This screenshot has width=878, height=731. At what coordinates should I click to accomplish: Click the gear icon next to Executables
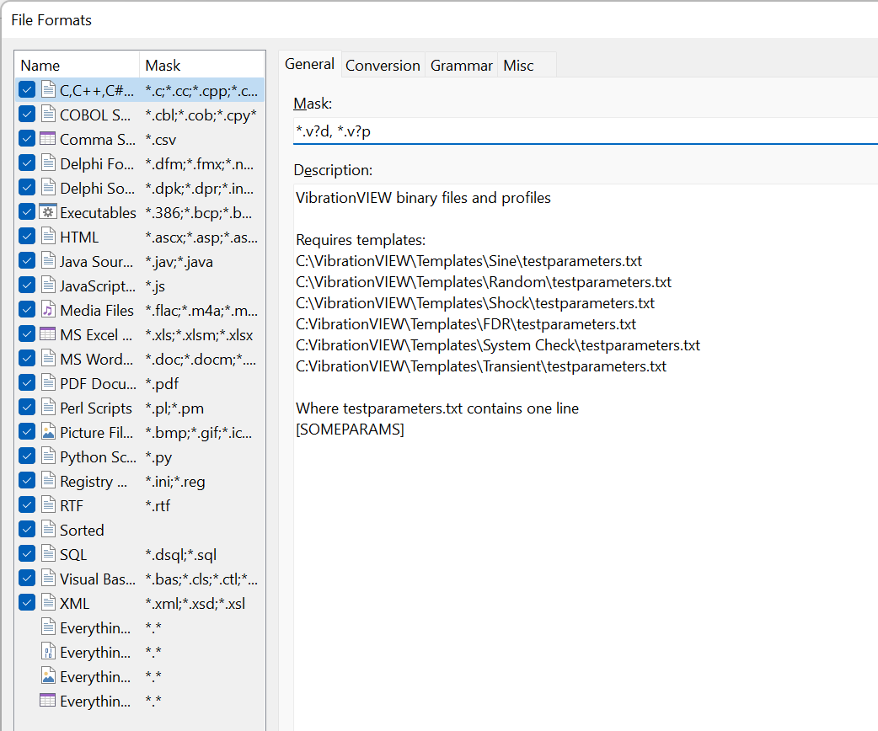coord(48,213)
